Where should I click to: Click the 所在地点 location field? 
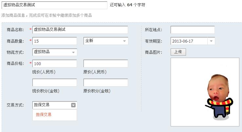[193, 30]
